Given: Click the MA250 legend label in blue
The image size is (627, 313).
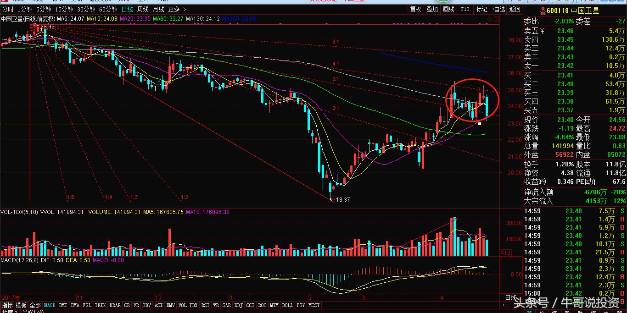Looking at the screenshot, I should 239,19.
